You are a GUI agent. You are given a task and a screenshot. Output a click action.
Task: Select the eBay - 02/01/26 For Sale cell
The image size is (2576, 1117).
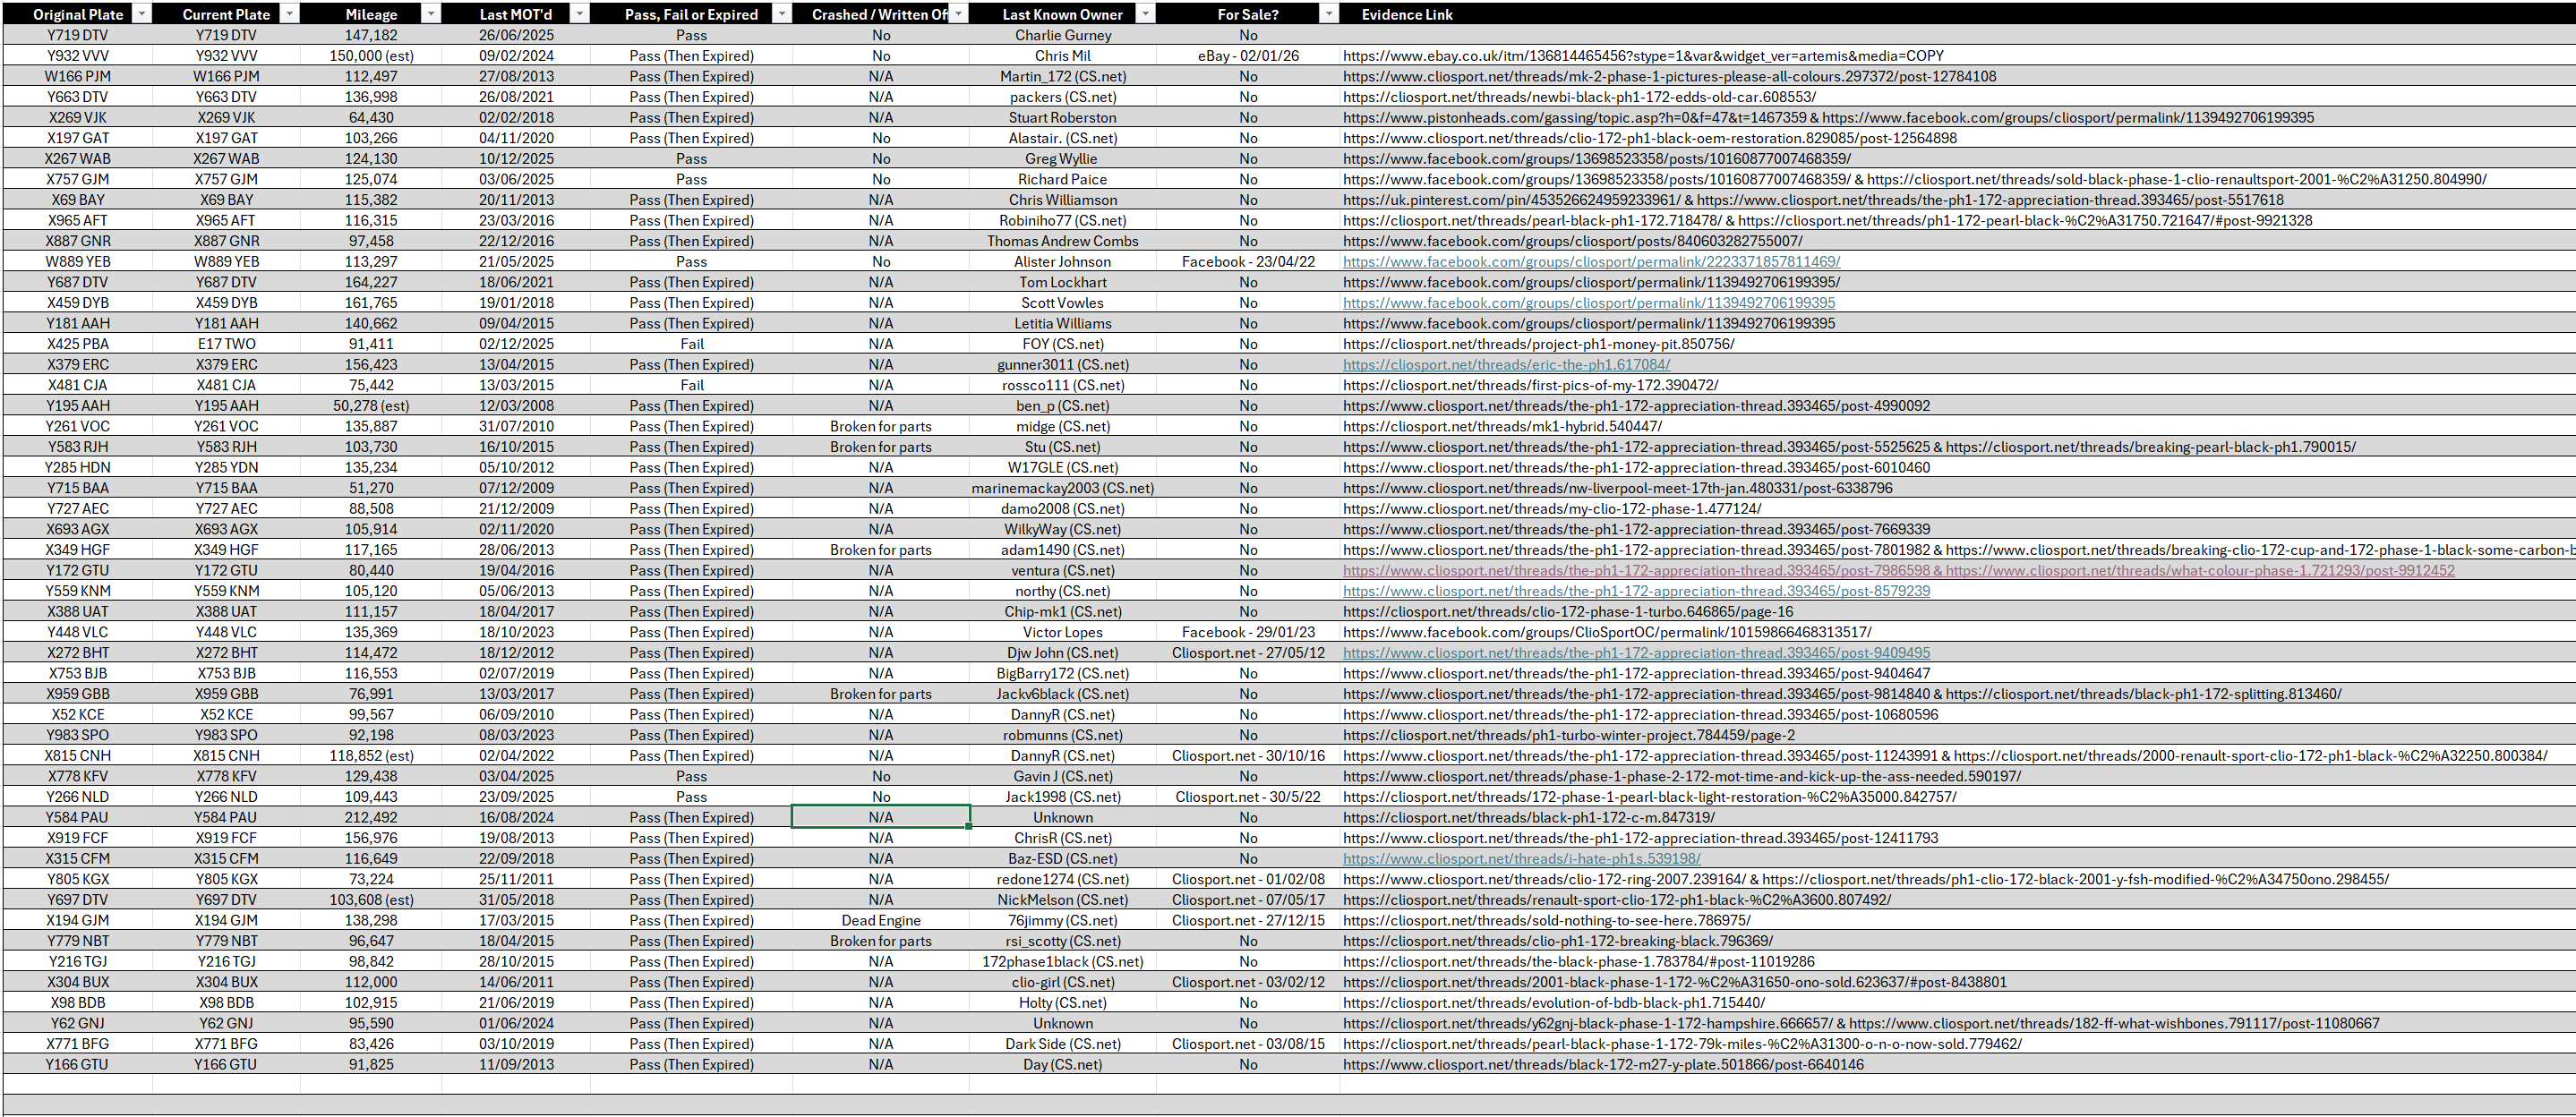pyautogui.click(x=1248, y=56)
